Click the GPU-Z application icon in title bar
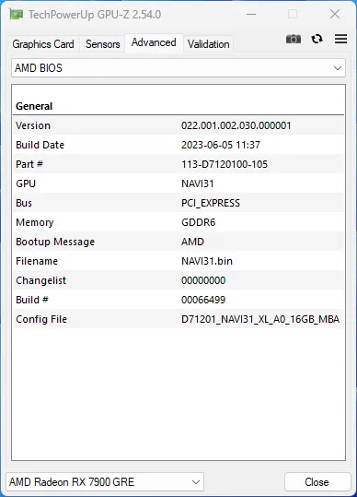357x497 pixels. click(16, 14)
